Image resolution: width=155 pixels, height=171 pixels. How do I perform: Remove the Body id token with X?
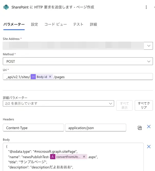pos(50,77)
